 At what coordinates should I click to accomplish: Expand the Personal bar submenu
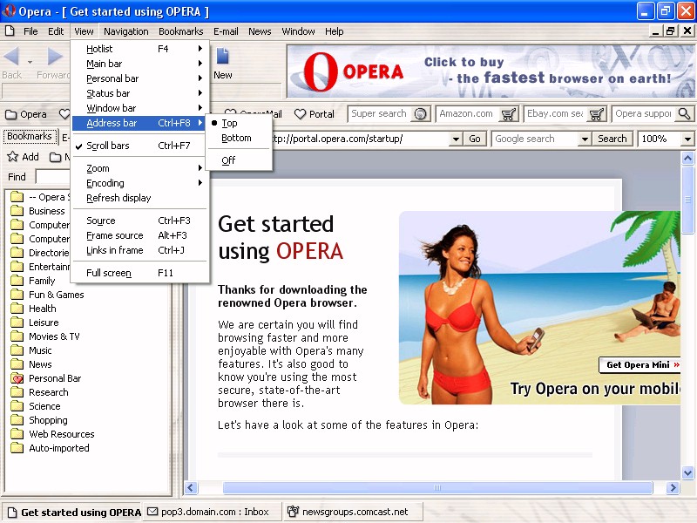(139, 78)
